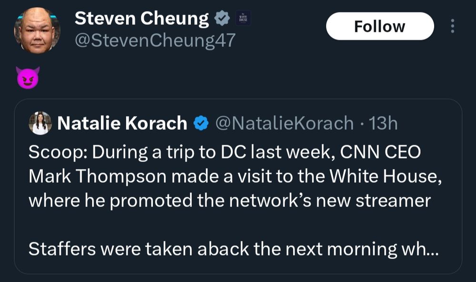Open the three-dot more options menu
This screenshot has width=476, height=282.
(452, 26)
